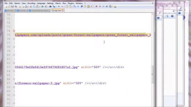Screen dimensions: 191x107
Task: Toggle synchronized vertical scrolling icon
Action: point(67,7)
